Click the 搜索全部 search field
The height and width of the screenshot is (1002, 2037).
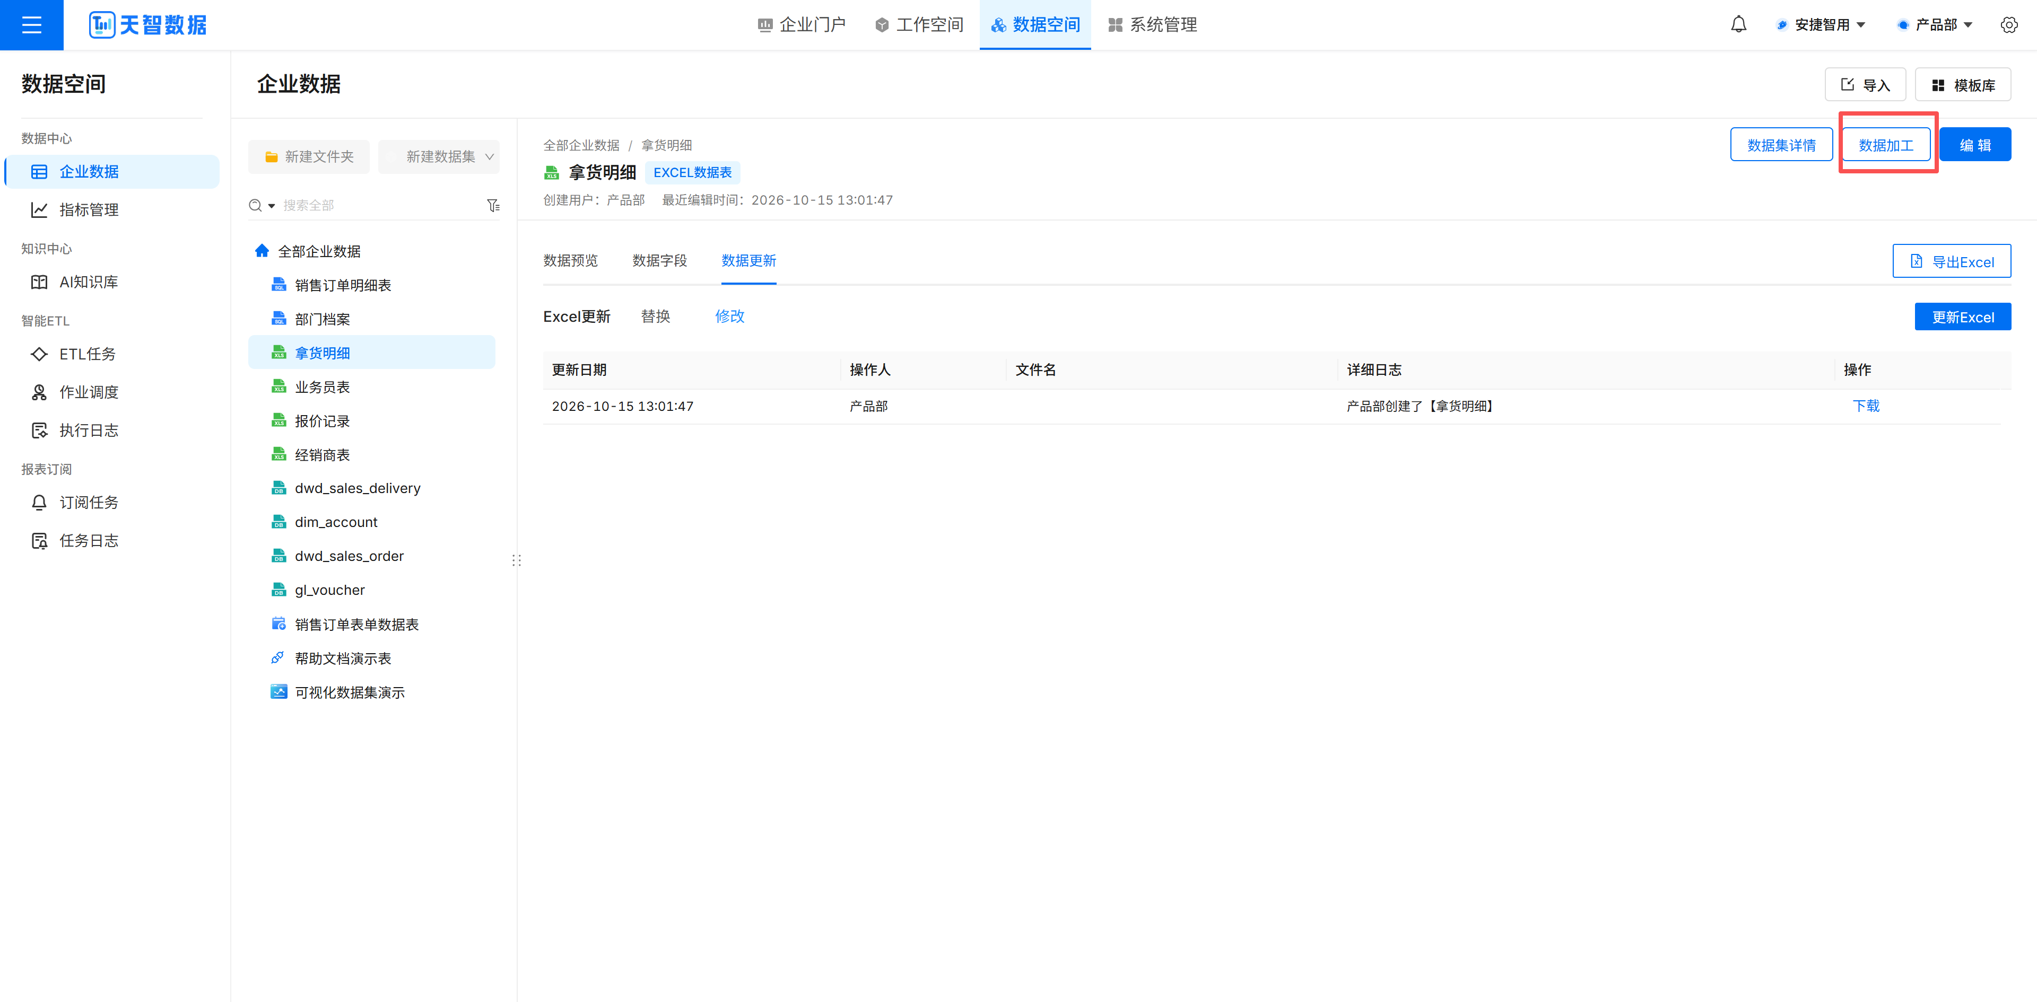[380, 206]
